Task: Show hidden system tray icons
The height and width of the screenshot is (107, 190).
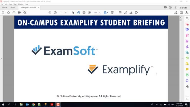Action: coord(157,104)
